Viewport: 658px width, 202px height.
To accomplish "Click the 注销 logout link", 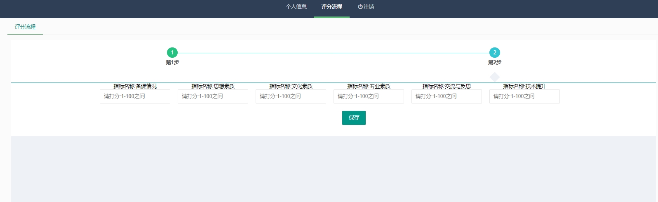I will coord(366,7).
